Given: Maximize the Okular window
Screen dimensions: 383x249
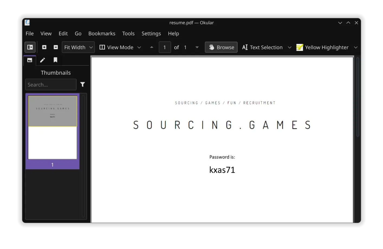Looking at the screenshot, I should [x=348, y=23].
